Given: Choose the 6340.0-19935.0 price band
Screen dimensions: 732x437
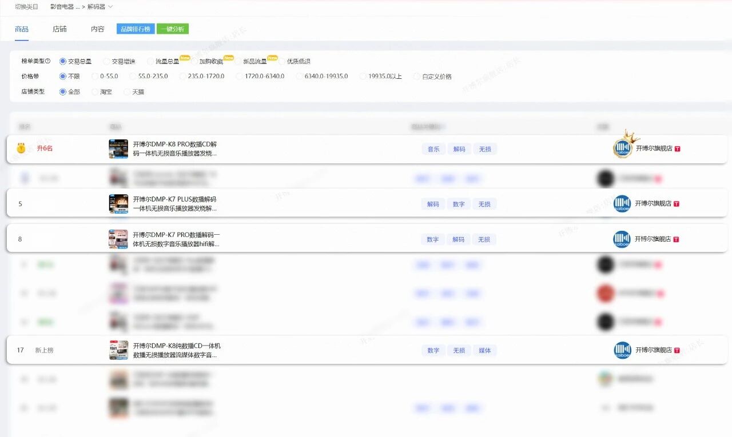Looking at the screenshot, I should click(322, 76).
